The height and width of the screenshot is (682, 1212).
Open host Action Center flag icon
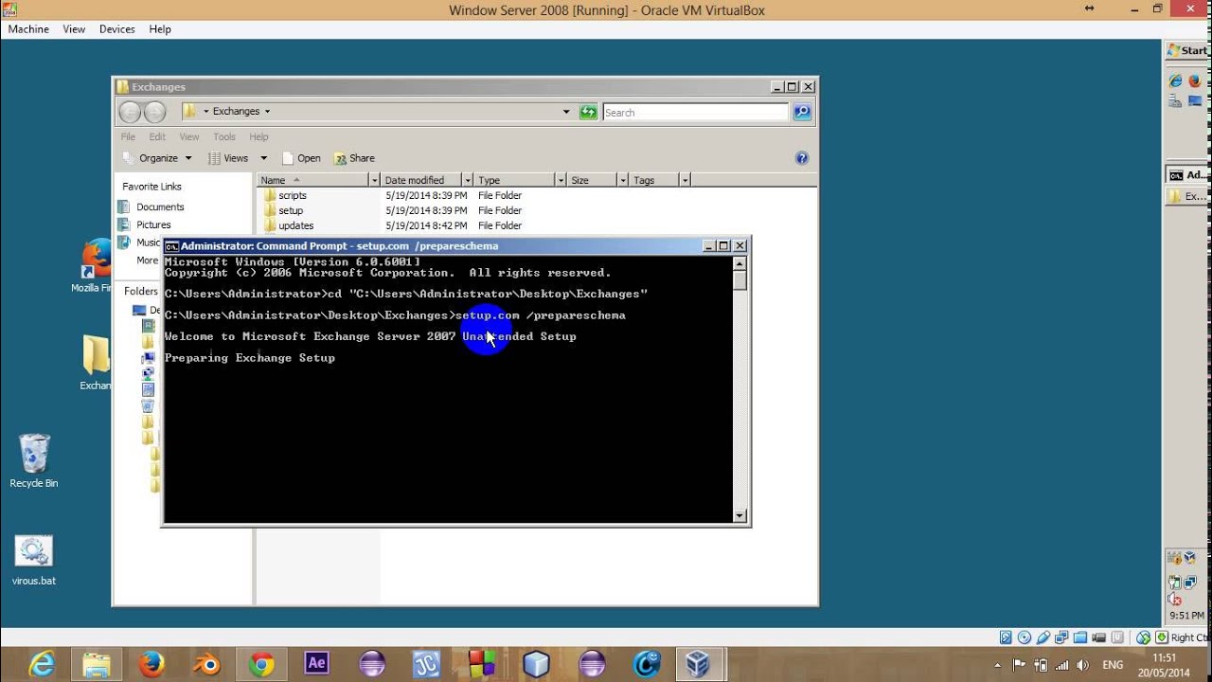[1021, 665]
